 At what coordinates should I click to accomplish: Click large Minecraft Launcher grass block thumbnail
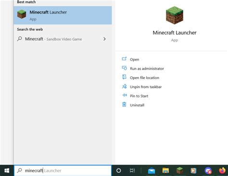(x=175, y=15)
